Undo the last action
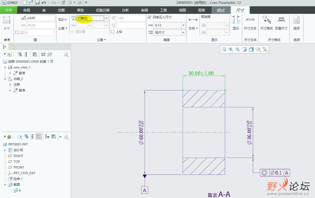Viewport: 315px width, 198px height. point(44,3)
